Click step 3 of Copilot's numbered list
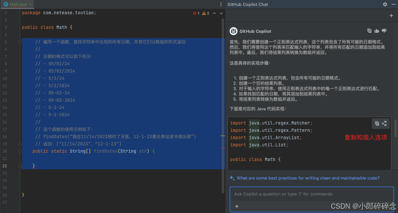 pos(306,88)
